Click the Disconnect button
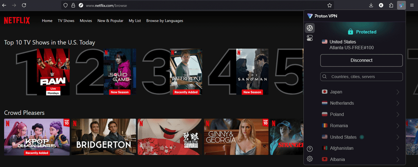This screenshot has width=418, height=167. (x=361, y=60)
